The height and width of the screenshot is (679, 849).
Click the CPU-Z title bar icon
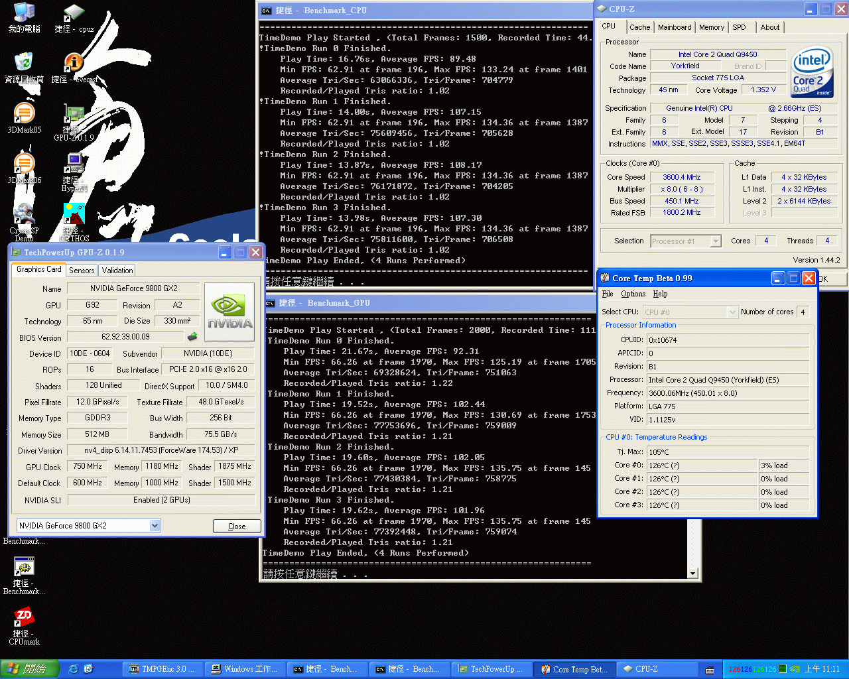pos(602,9)
